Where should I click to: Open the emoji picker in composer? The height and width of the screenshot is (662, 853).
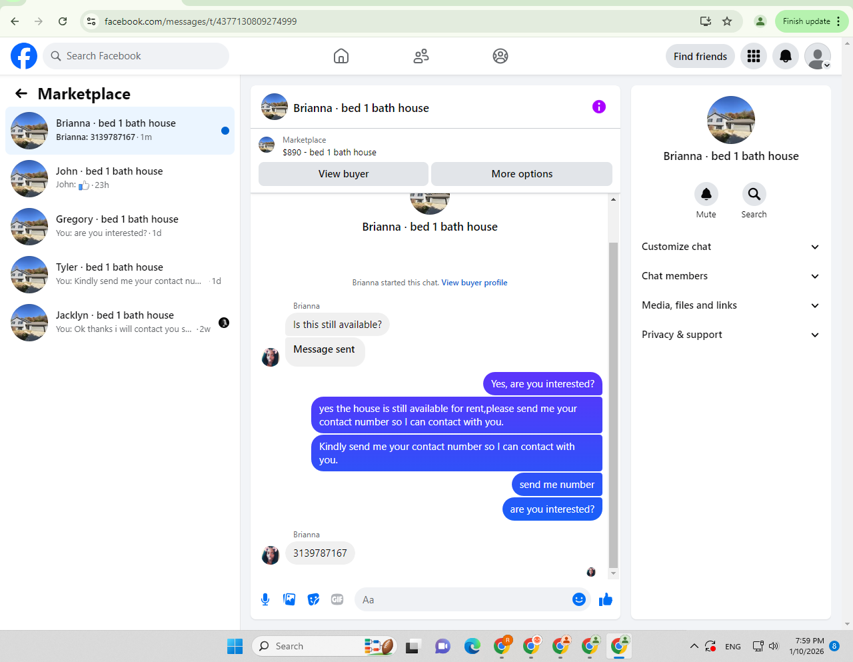point(579,599)
